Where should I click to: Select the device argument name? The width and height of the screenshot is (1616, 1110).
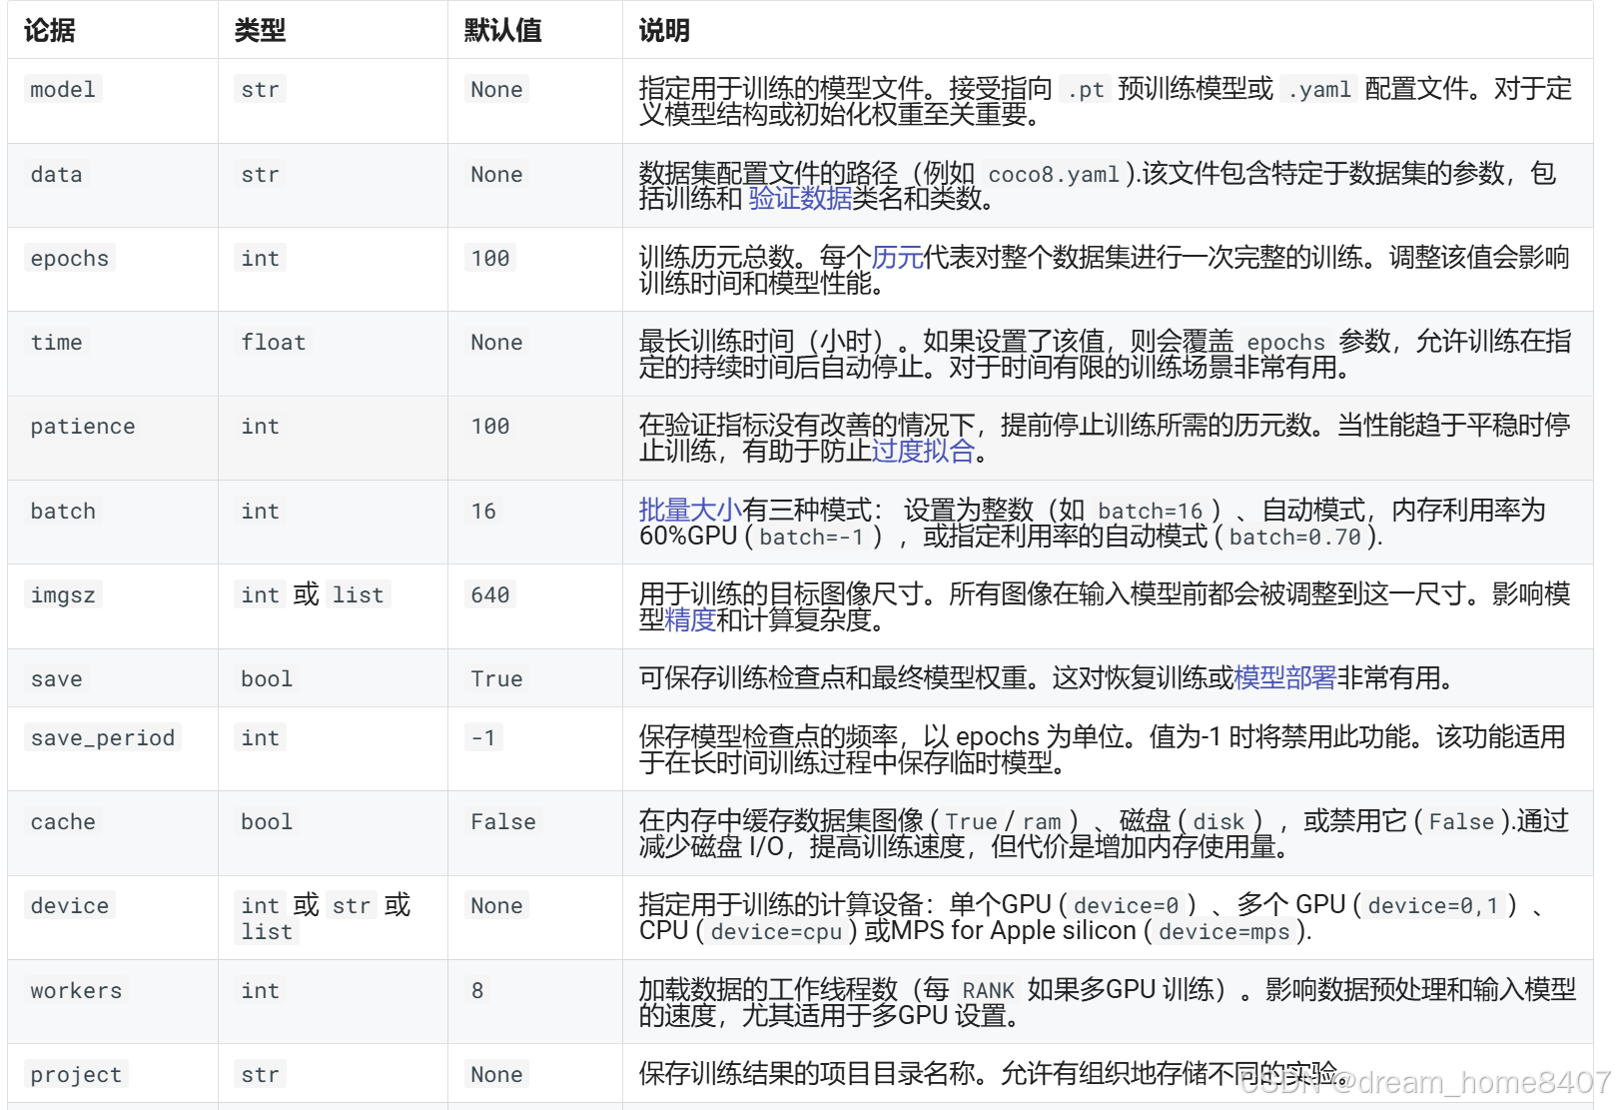coord(70,906)
